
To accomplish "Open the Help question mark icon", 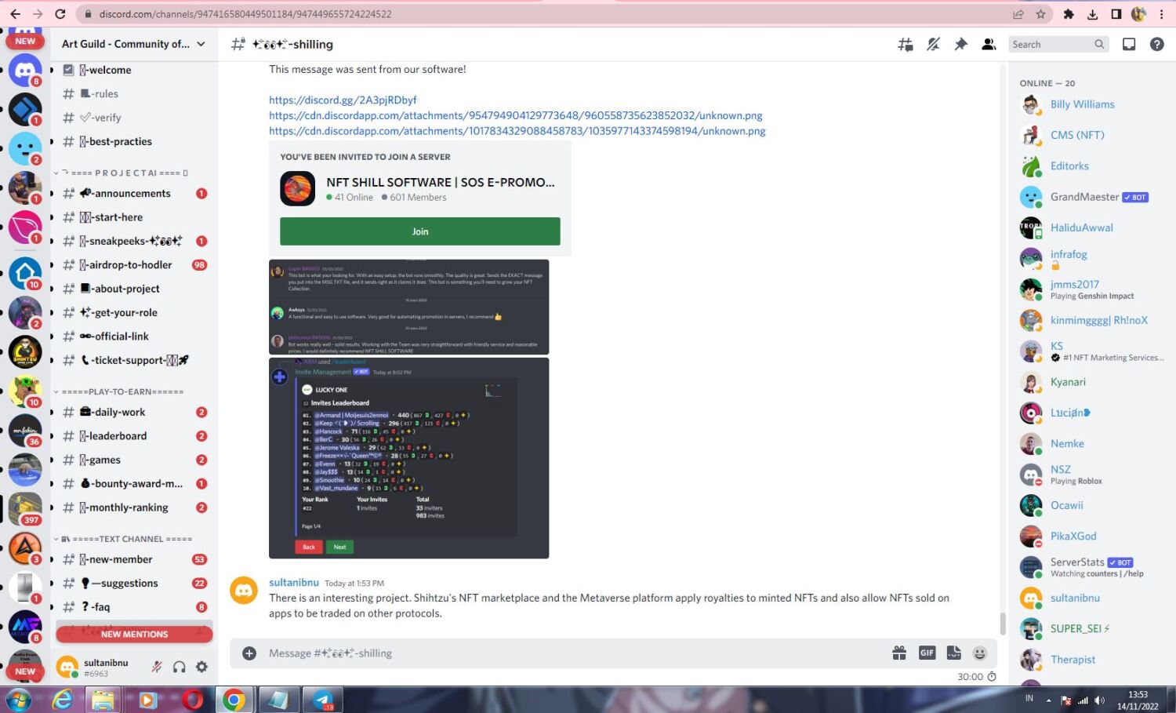I will 1156,45.
